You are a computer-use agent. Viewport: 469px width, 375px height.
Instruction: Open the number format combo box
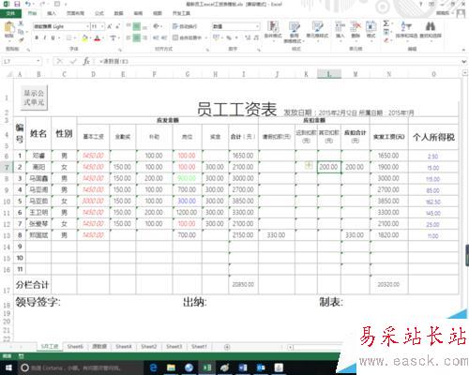[x=236, y=26]
